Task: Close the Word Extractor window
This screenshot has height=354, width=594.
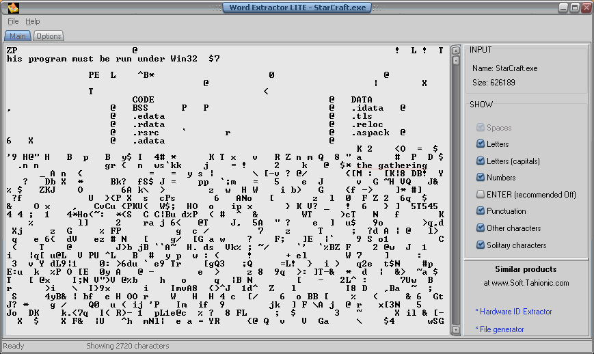Action: (586, 8)
